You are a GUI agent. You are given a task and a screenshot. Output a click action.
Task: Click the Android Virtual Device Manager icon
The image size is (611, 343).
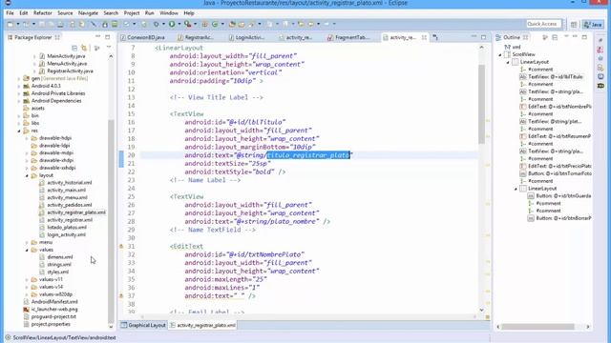[115, 24]
